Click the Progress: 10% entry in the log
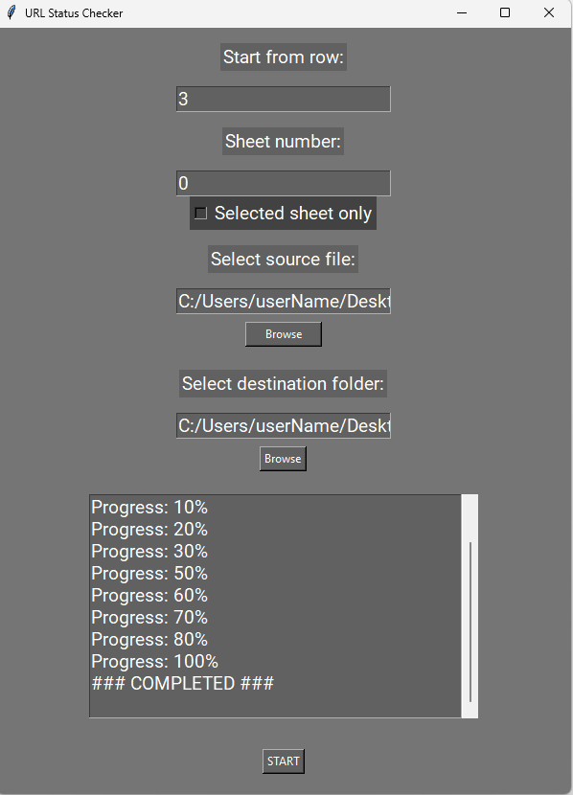The height and width of the screenshot is (795, 573). [x=149, y=507]
